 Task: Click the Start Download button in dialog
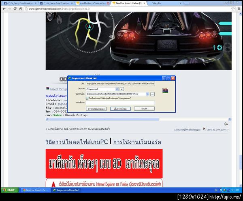(120, 109)
